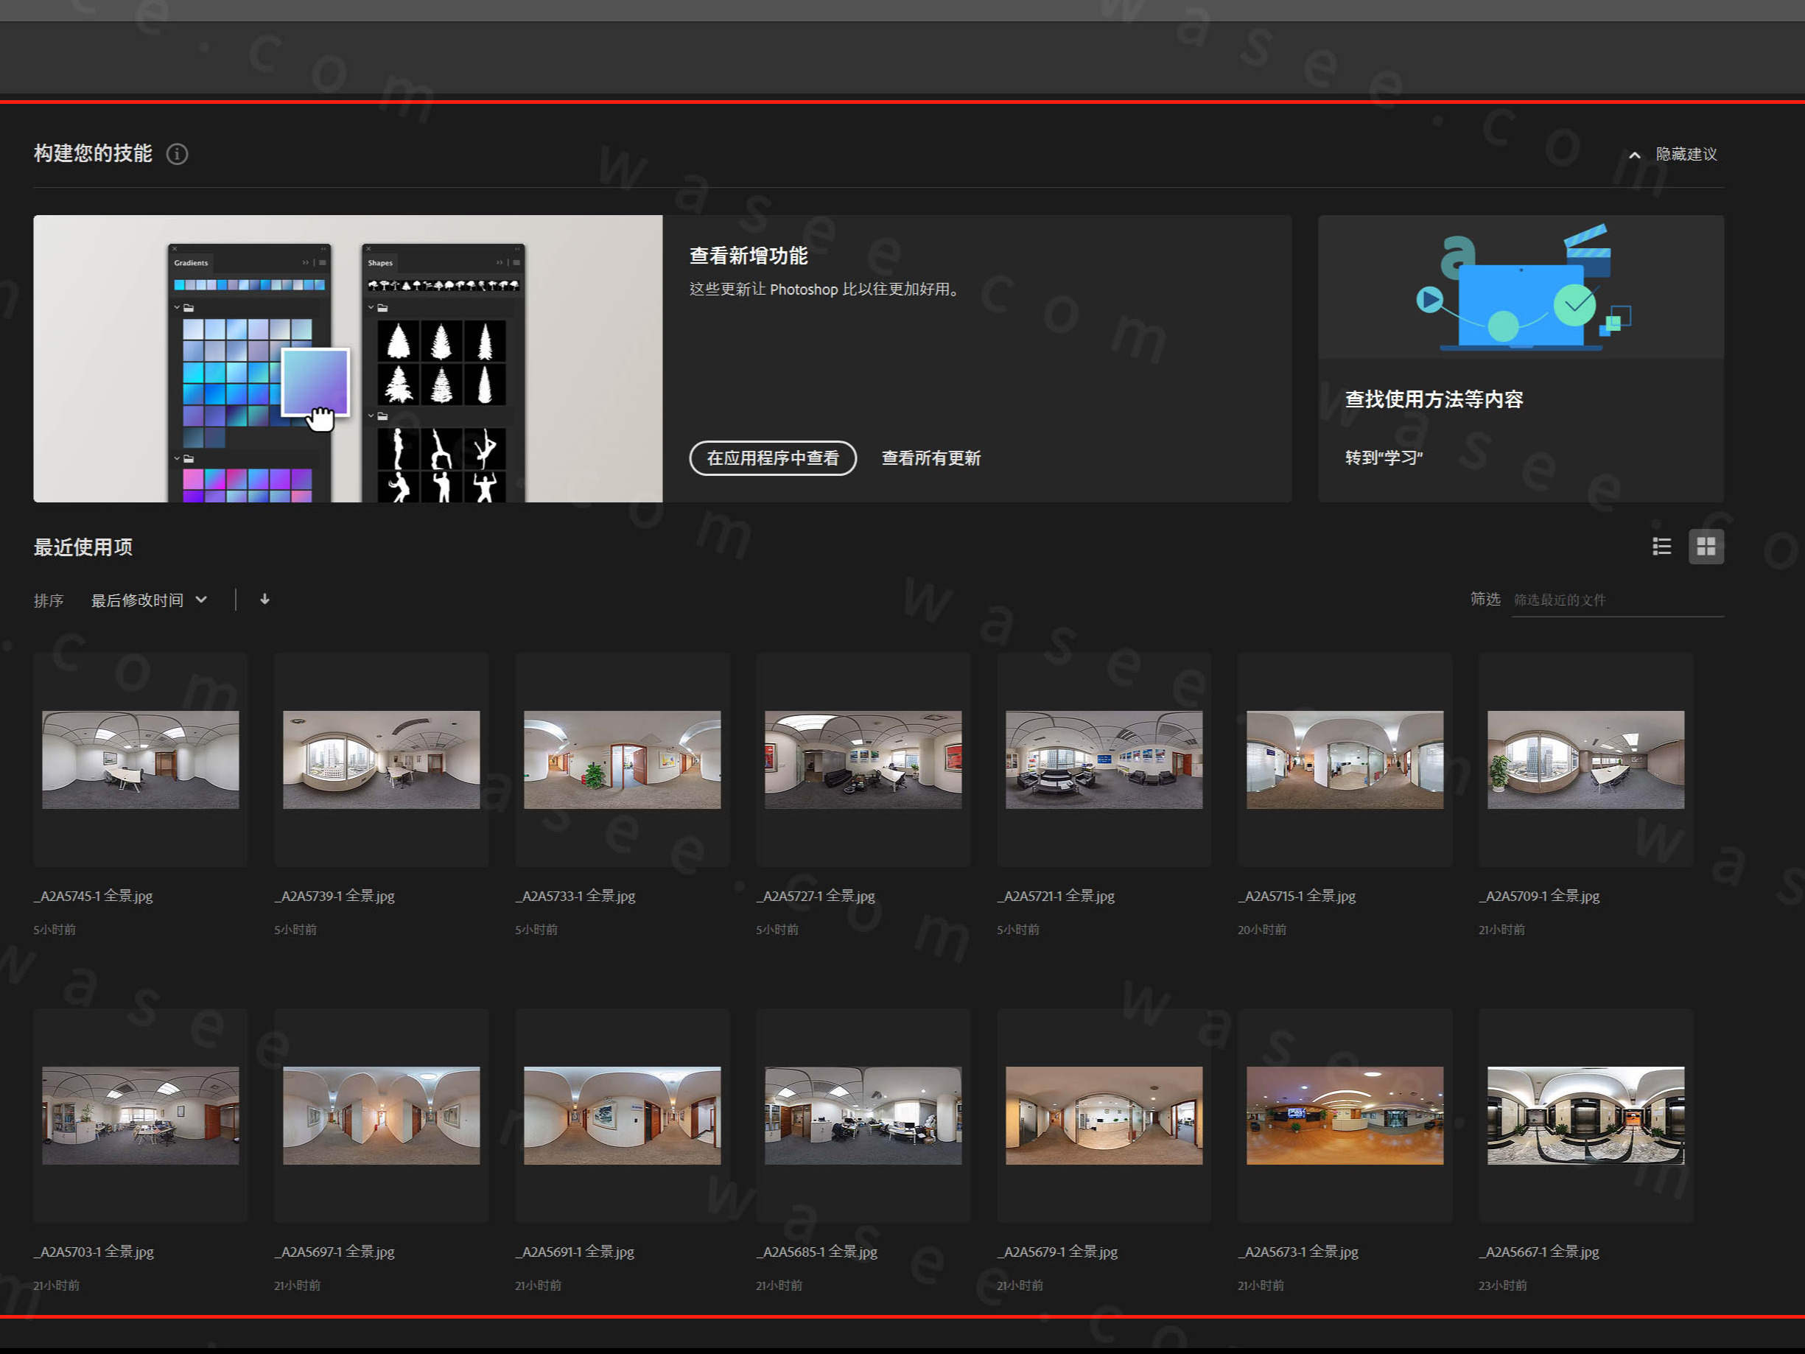Click the info icon beside 构建您的技能
Viewport: 1805px width, 1354px height.
pyautogui.click(x=177, y=153)
